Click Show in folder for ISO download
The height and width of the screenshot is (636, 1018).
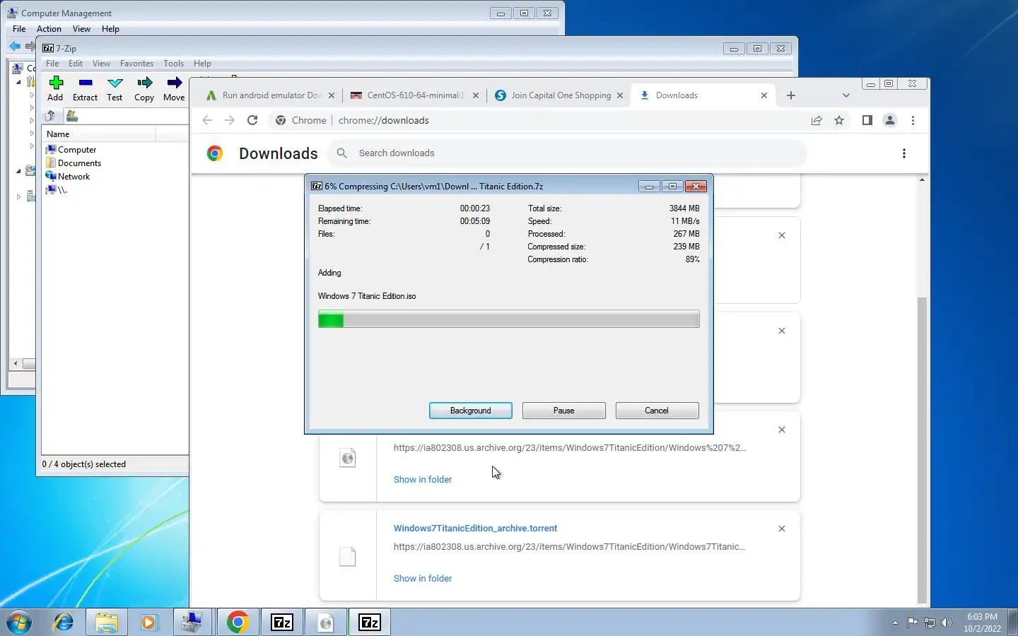click(x=423, y=479)
